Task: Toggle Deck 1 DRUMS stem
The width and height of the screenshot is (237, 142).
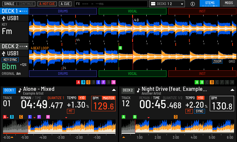Action: 63,11
